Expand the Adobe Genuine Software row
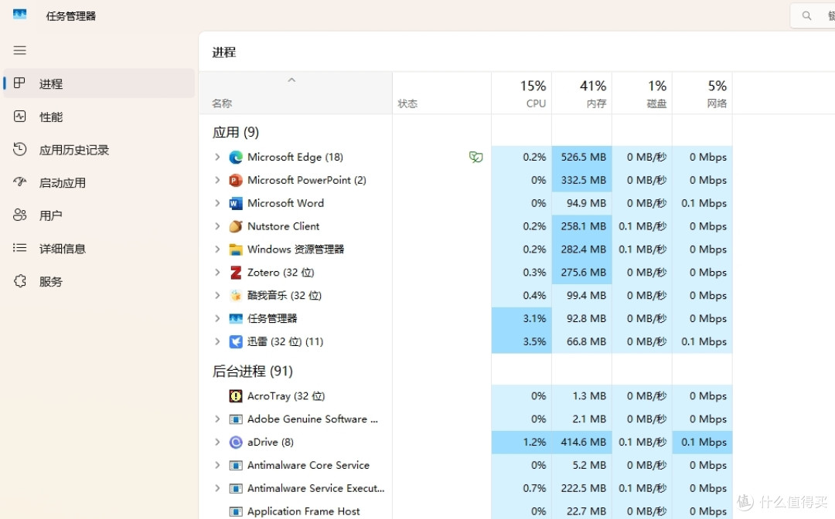 pyautogui.click(x=217, y=419)
